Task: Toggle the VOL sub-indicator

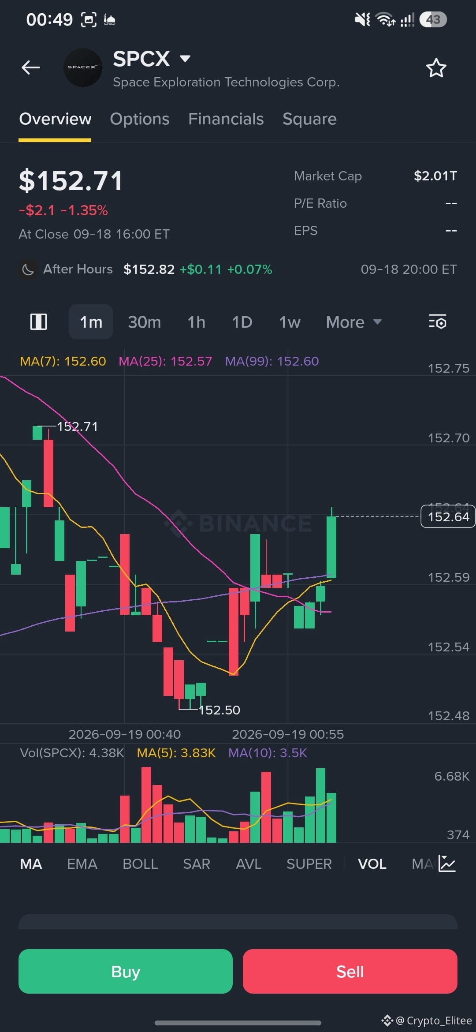Action: coord(372,864)
